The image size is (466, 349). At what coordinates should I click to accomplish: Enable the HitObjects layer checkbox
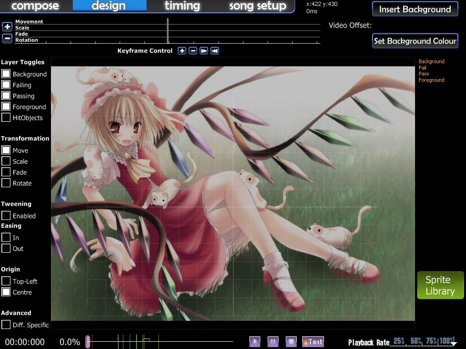pyautogui.click(x=6, y=118)
